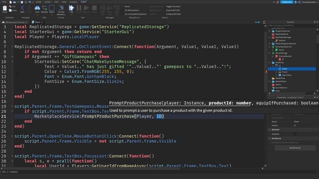The height and width of the screenshot is (179, 319).
Task: Switch to the HOME ribbon tab
Action: click(x=38, y=2)
